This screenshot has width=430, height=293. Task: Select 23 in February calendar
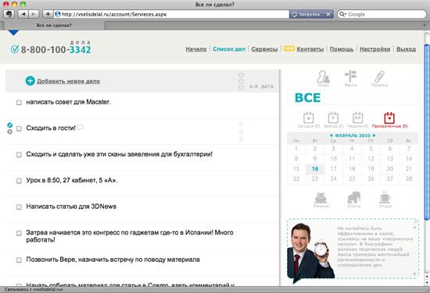click(315, 178)
